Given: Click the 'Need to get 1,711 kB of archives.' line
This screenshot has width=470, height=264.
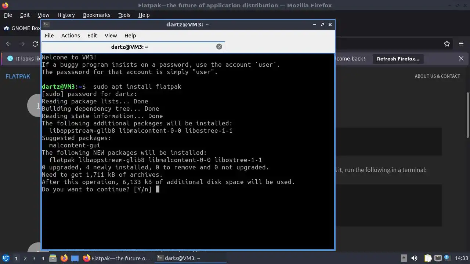Looking at the screenshot, I should tap(102, 175).
